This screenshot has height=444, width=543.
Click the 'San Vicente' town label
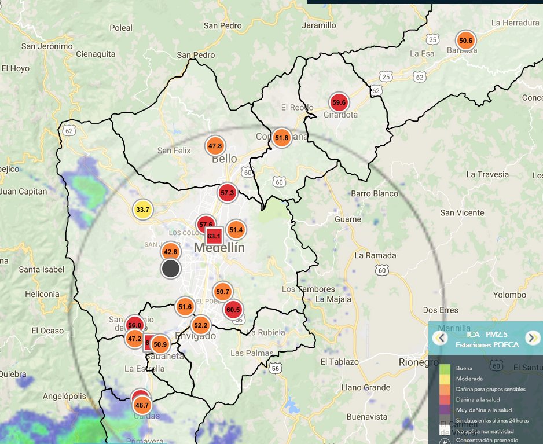(x=463, y=212)
